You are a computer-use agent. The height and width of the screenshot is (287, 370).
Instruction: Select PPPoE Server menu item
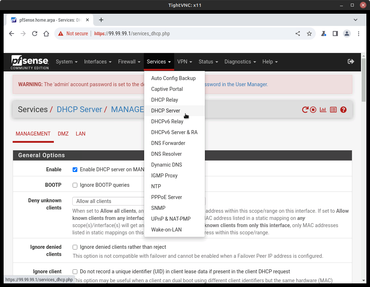pyautogui.click(x=175, y=197)
